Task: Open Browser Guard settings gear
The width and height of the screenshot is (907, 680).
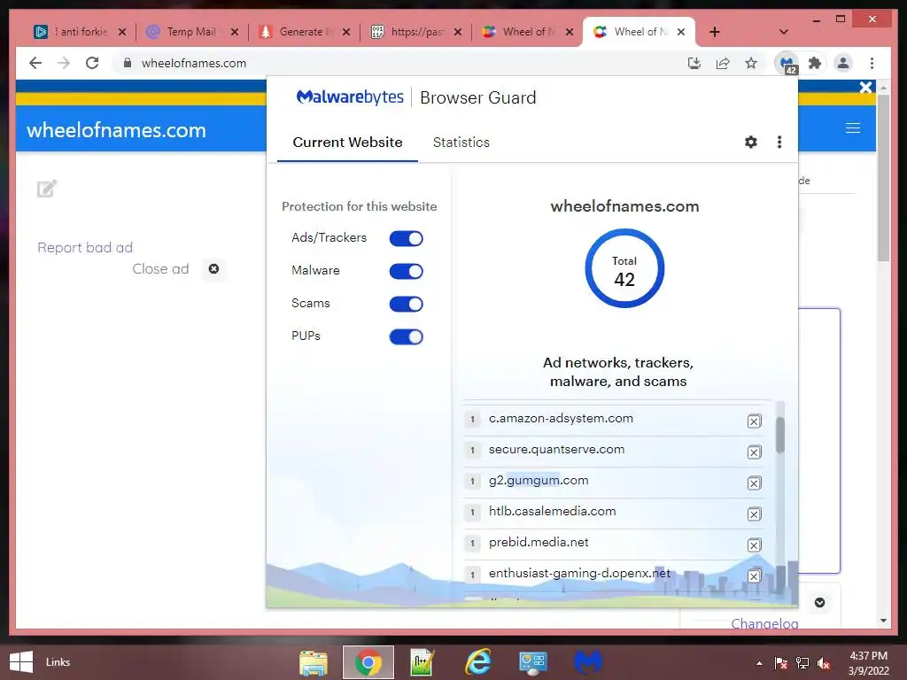Action: coord(750,143)
